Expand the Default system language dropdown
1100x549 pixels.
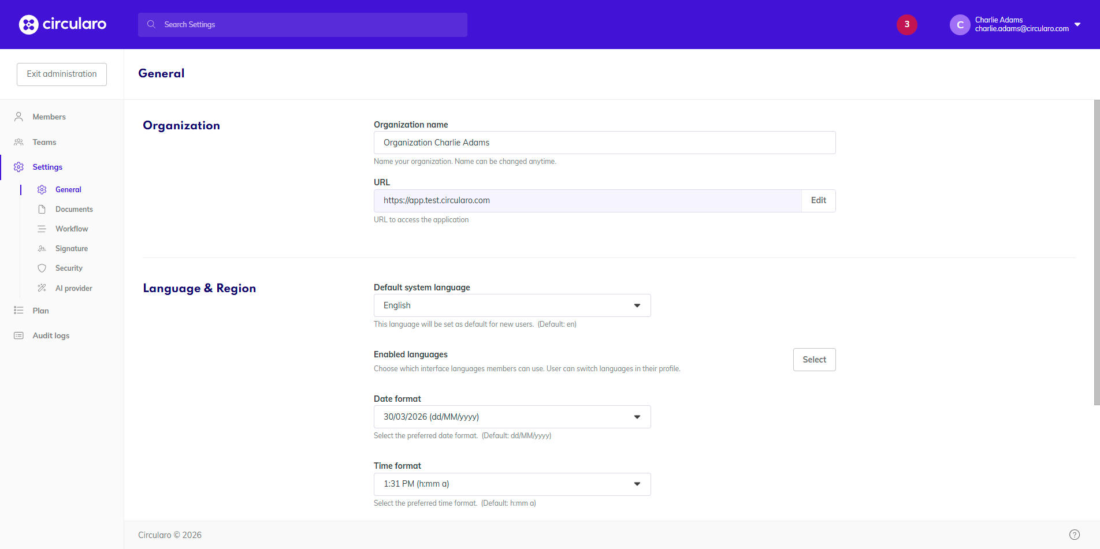pyautogui.click(x=512, y=305)
